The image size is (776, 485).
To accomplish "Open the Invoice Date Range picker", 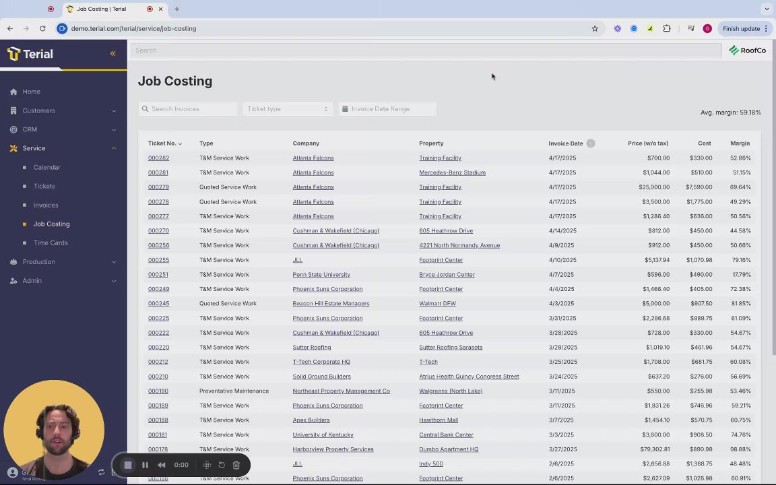I will [387, 109].
